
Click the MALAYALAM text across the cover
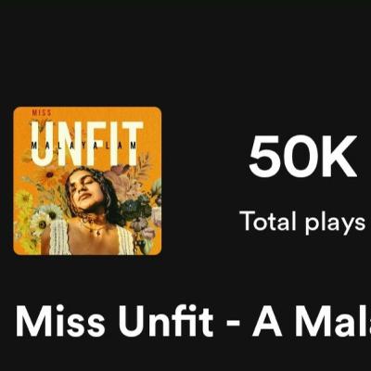(x=84, y=146)
